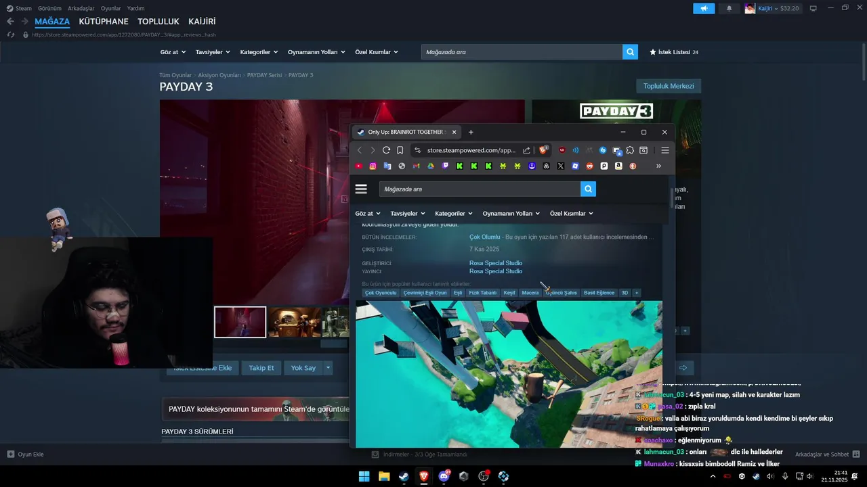Expand the Göz at dropdown in Steam window
The image size is (867, 487).
tap(172, 52)
